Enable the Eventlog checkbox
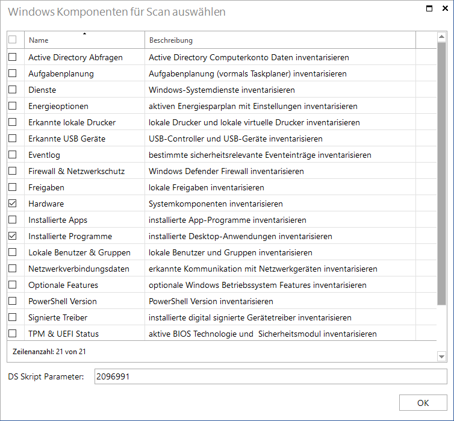 tap(13, 155)
